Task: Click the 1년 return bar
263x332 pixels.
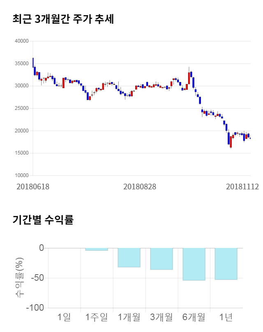Action: [x=226, y=264]
